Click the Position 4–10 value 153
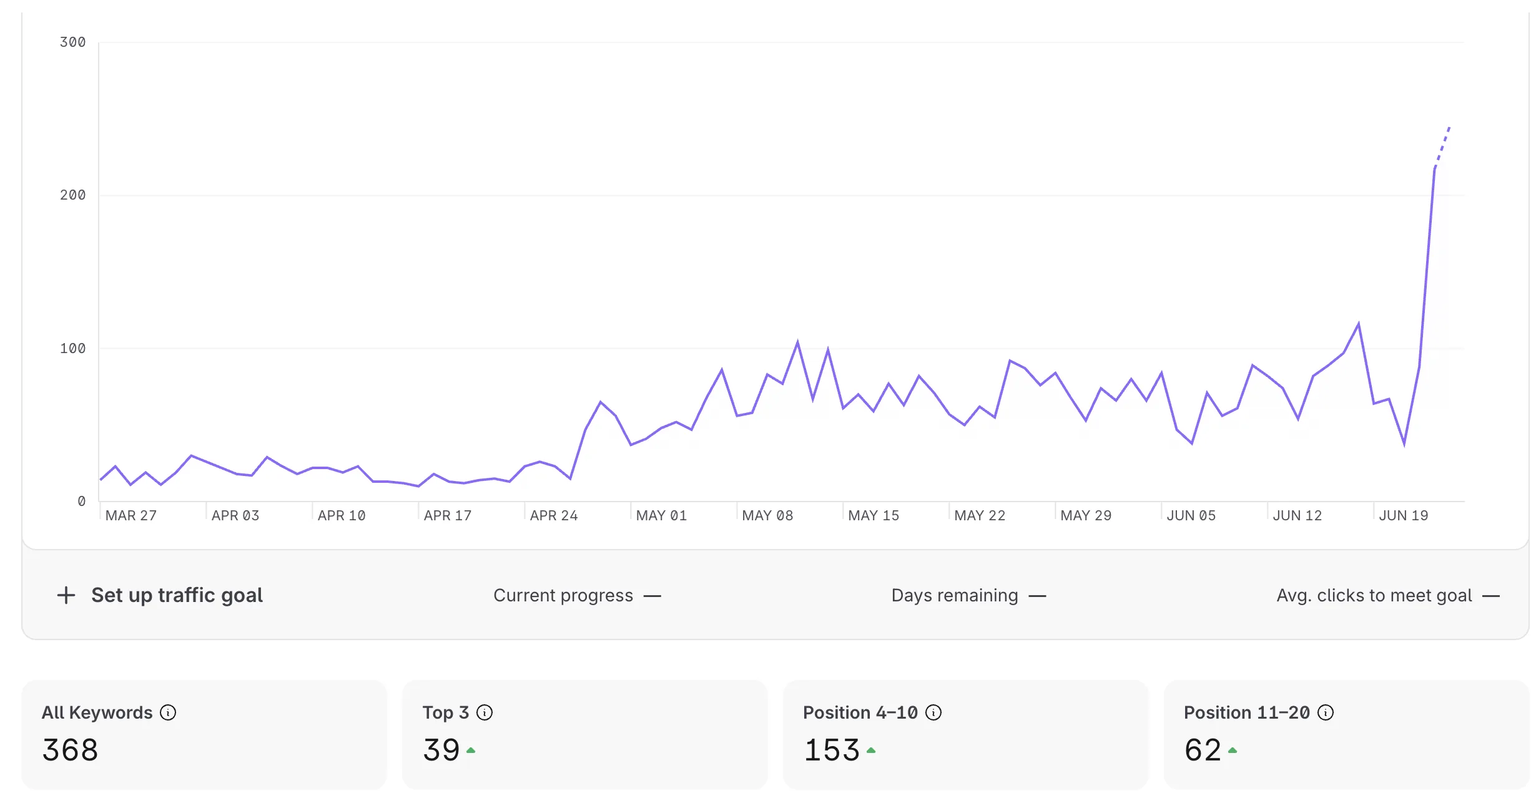Image resolution: width=1536 pixels, height=806 pixels. click(832, 750)
